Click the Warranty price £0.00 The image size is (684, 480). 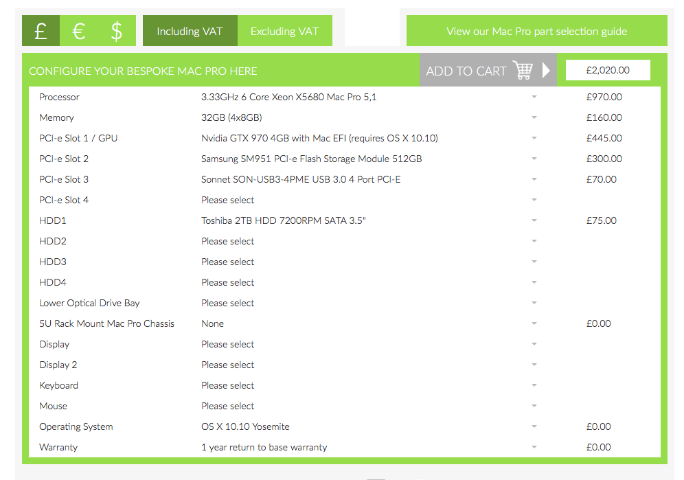coord(599,447)
